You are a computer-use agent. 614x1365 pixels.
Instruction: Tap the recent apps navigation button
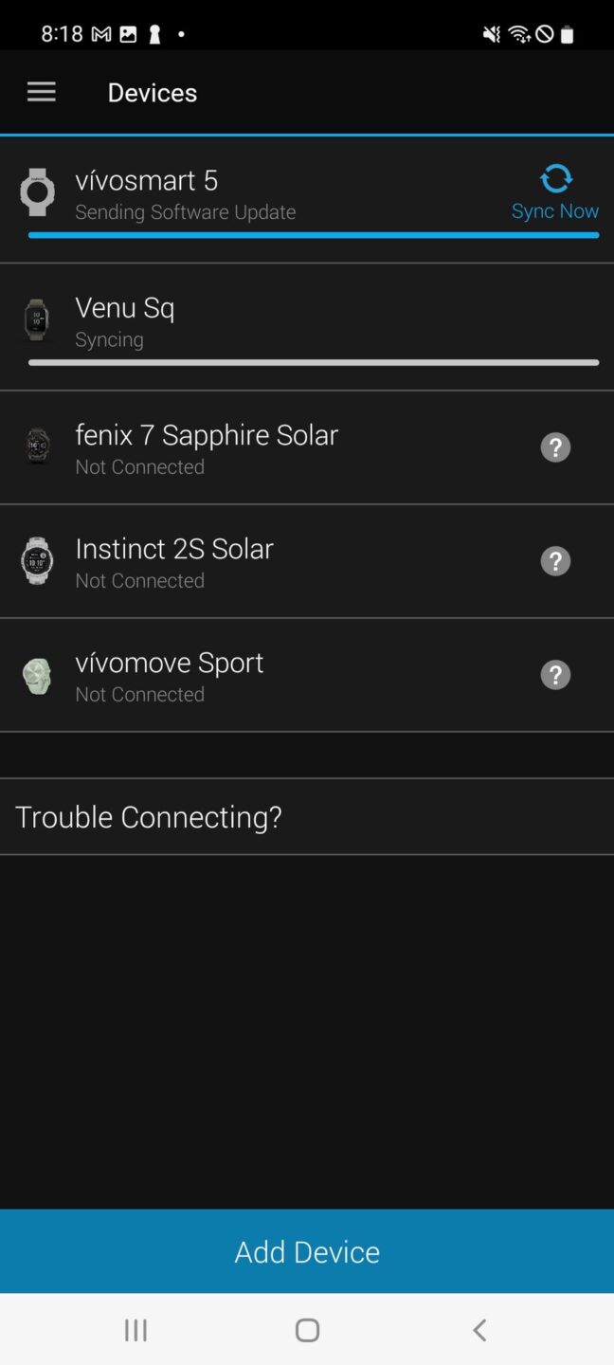pyautogui.click(x=135, y=1329)
